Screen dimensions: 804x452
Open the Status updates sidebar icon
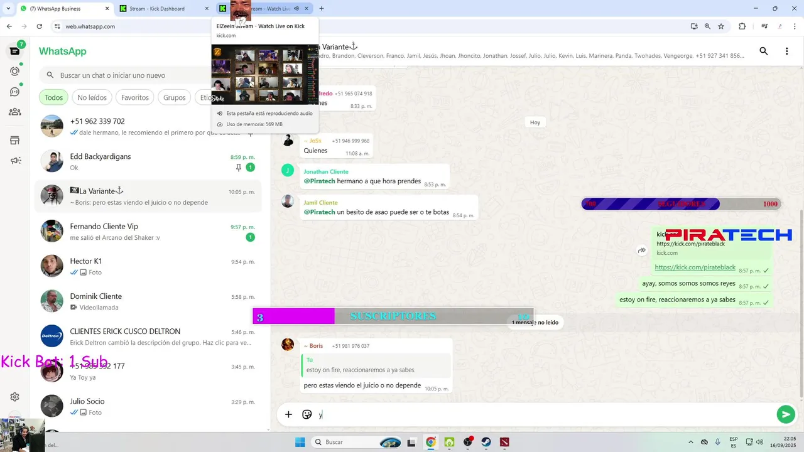[14, 71]
